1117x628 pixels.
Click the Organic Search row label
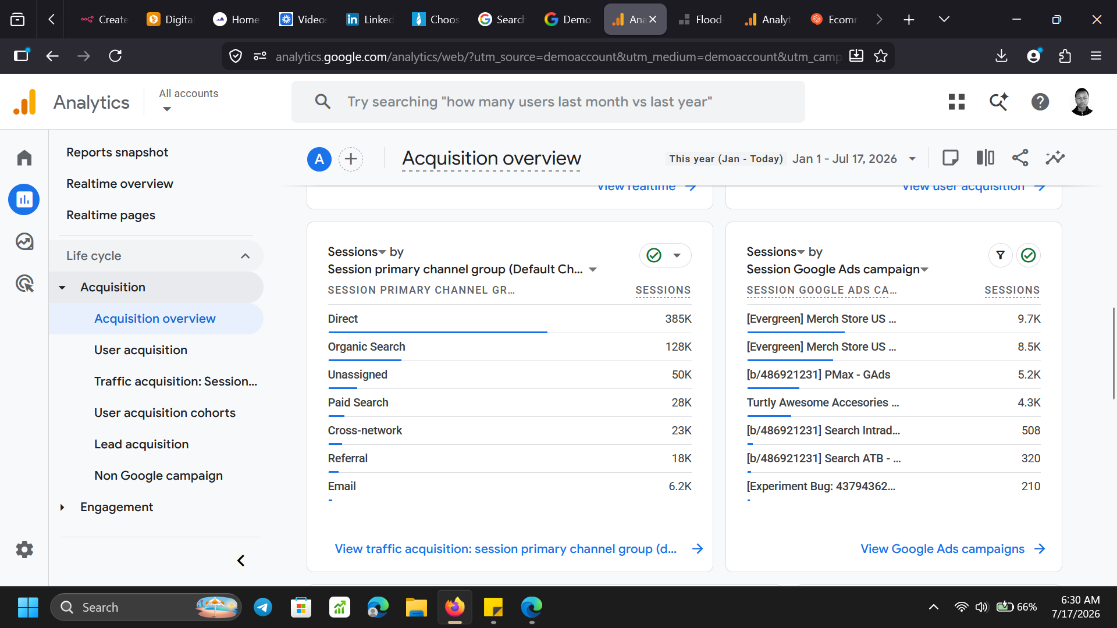coord(366,347)
